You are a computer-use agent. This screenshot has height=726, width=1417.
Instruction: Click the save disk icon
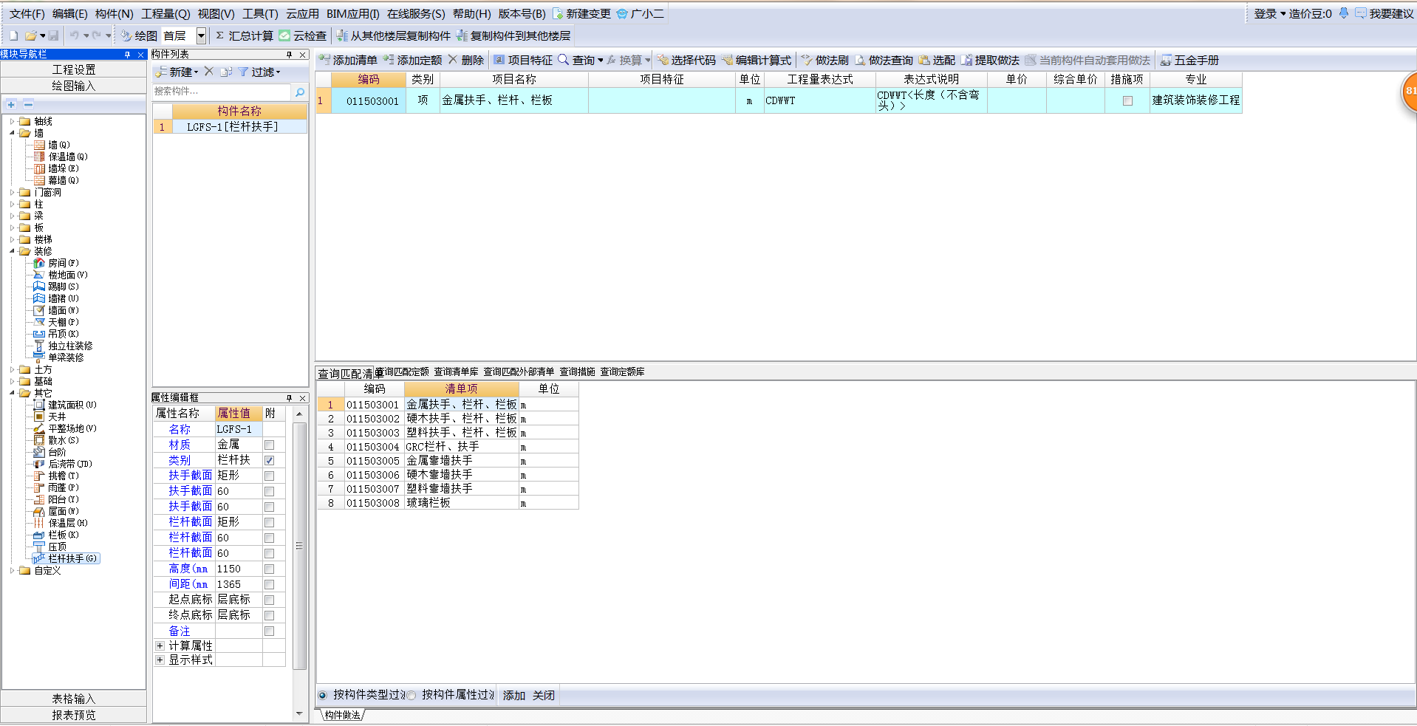[54, 35]
